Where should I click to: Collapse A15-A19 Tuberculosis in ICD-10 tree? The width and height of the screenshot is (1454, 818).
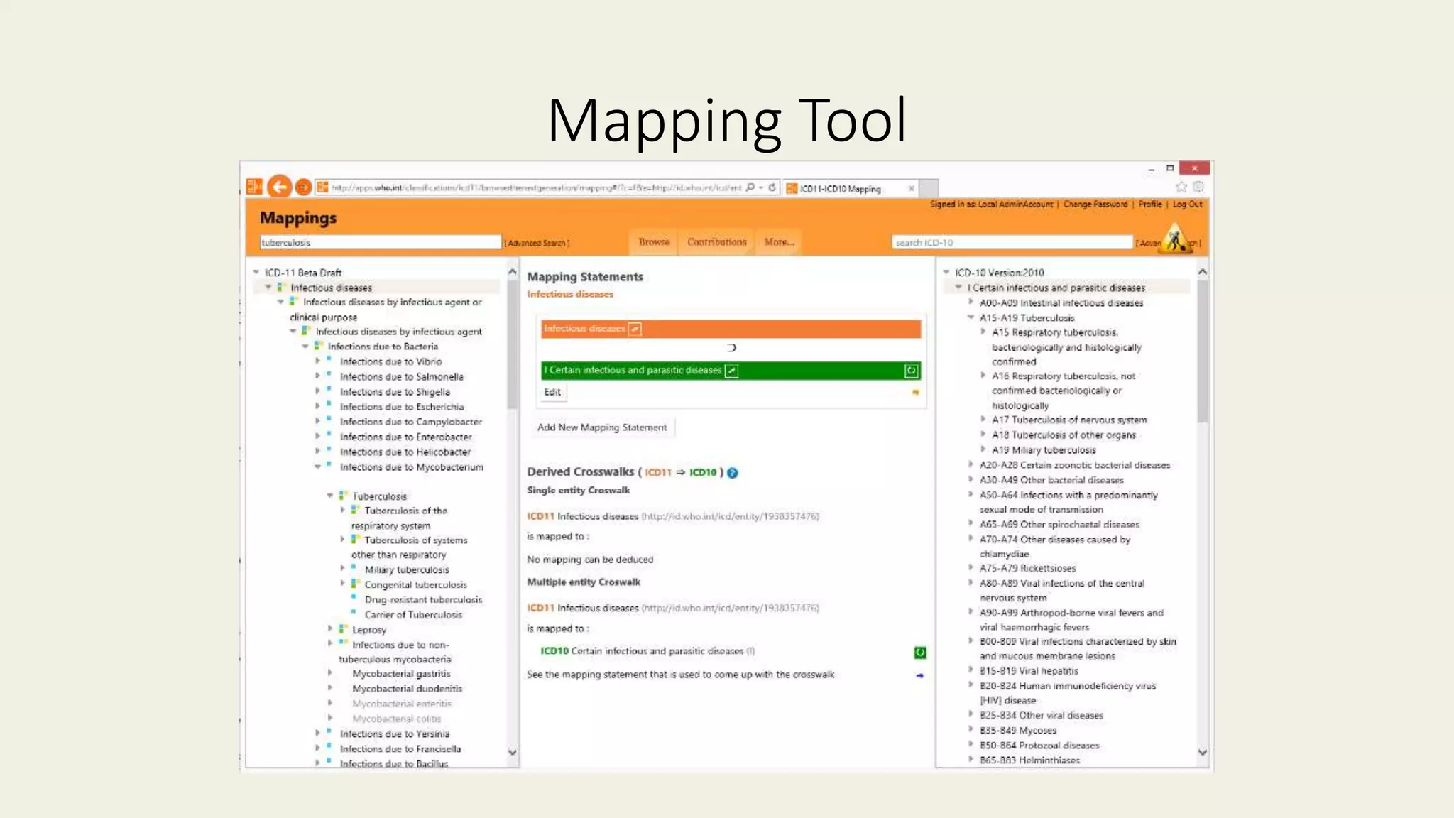click(x=971, y=317)
